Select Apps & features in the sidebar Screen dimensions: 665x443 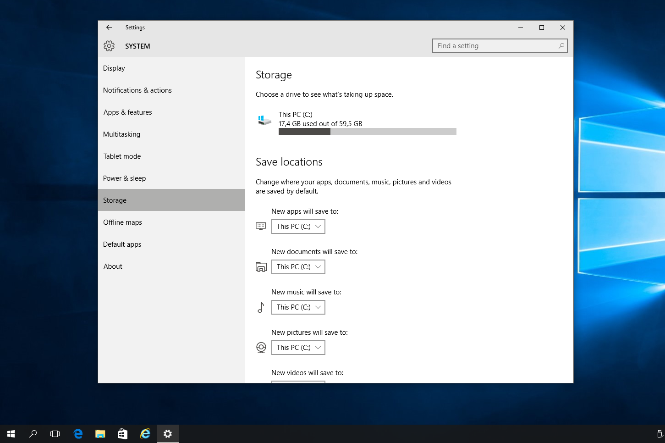[128, 112]
